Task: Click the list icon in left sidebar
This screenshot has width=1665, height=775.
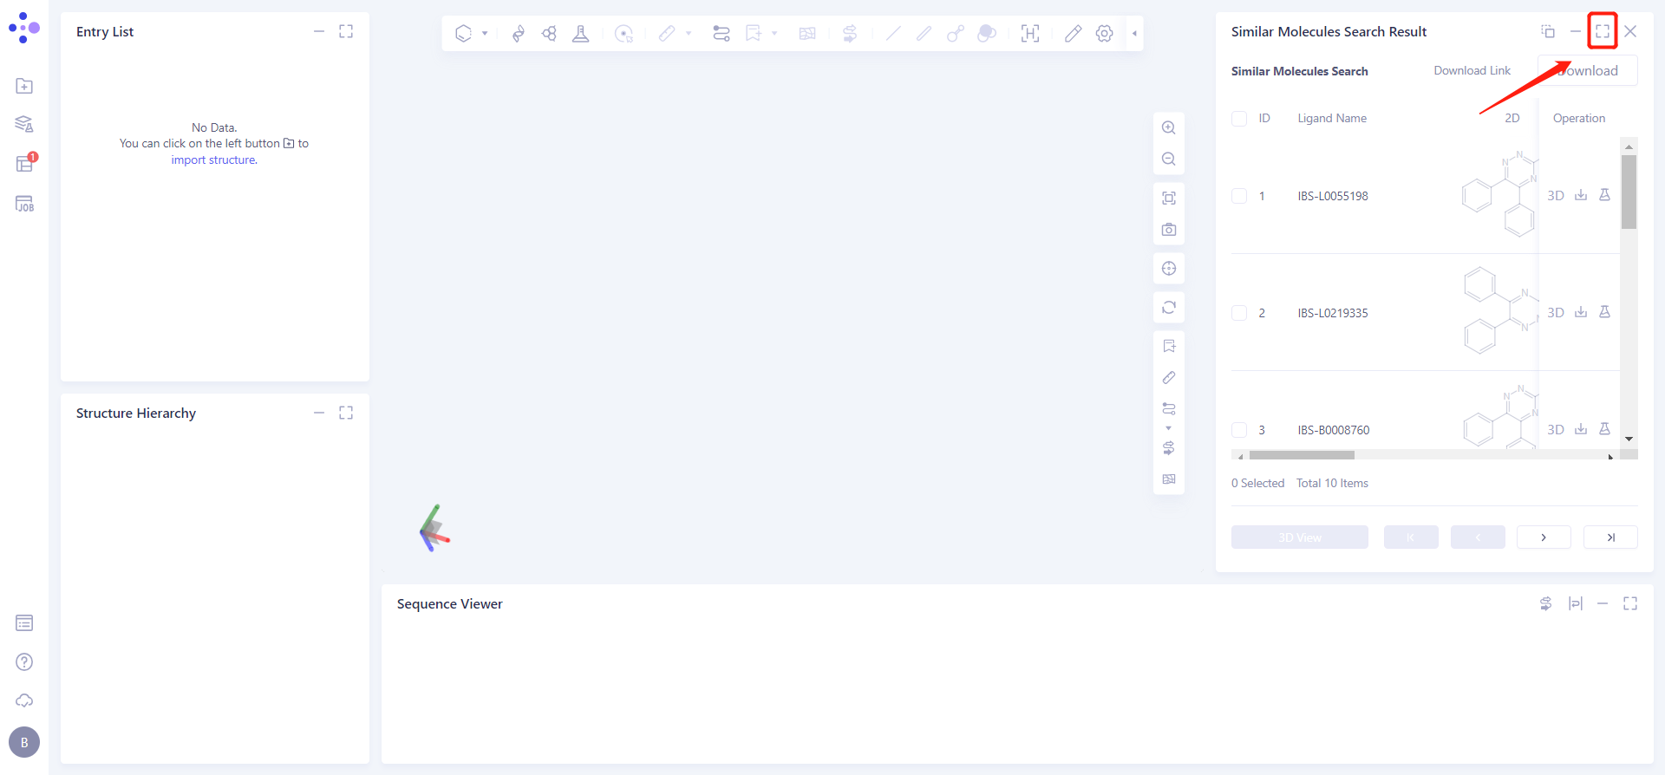Action: tap(24, 623)
